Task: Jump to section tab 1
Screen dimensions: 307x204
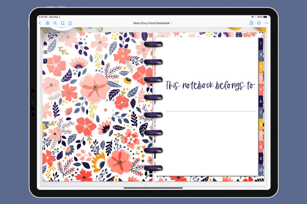Action: (261, 44)
